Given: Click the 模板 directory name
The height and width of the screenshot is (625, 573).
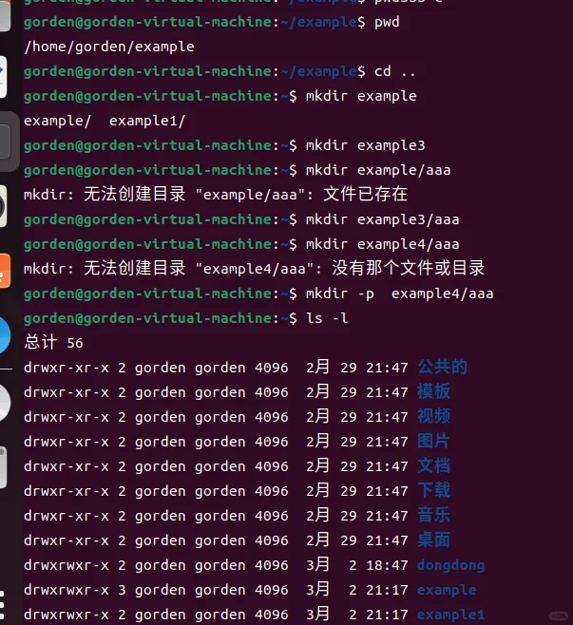Looking at the screenshot, I should 434,391.
